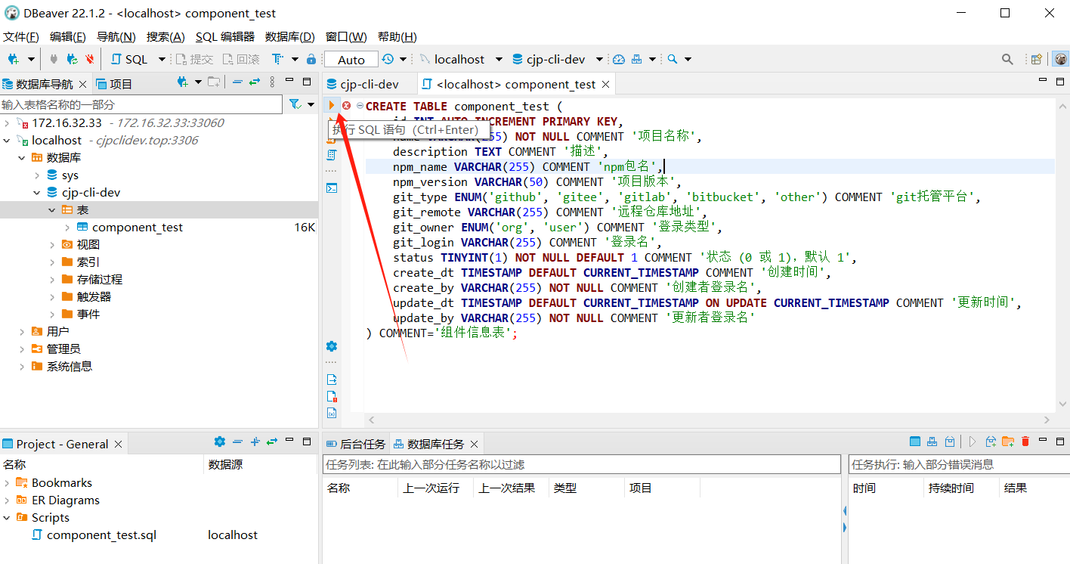Select the ER Diagrams item in Project panel
Screen dimensions: 1070x564
(66, 500)
